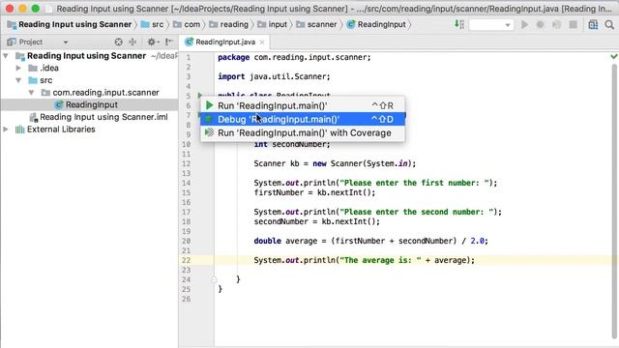Click Scroll from Source target icon
The height and width of the screenshot is (348, 619).
(118, 42)
